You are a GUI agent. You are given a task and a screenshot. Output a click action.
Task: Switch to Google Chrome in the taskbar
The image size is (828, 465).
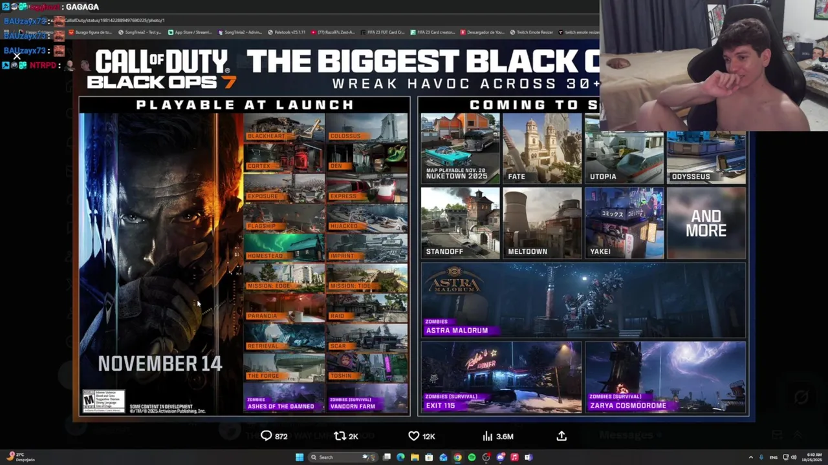457,457
